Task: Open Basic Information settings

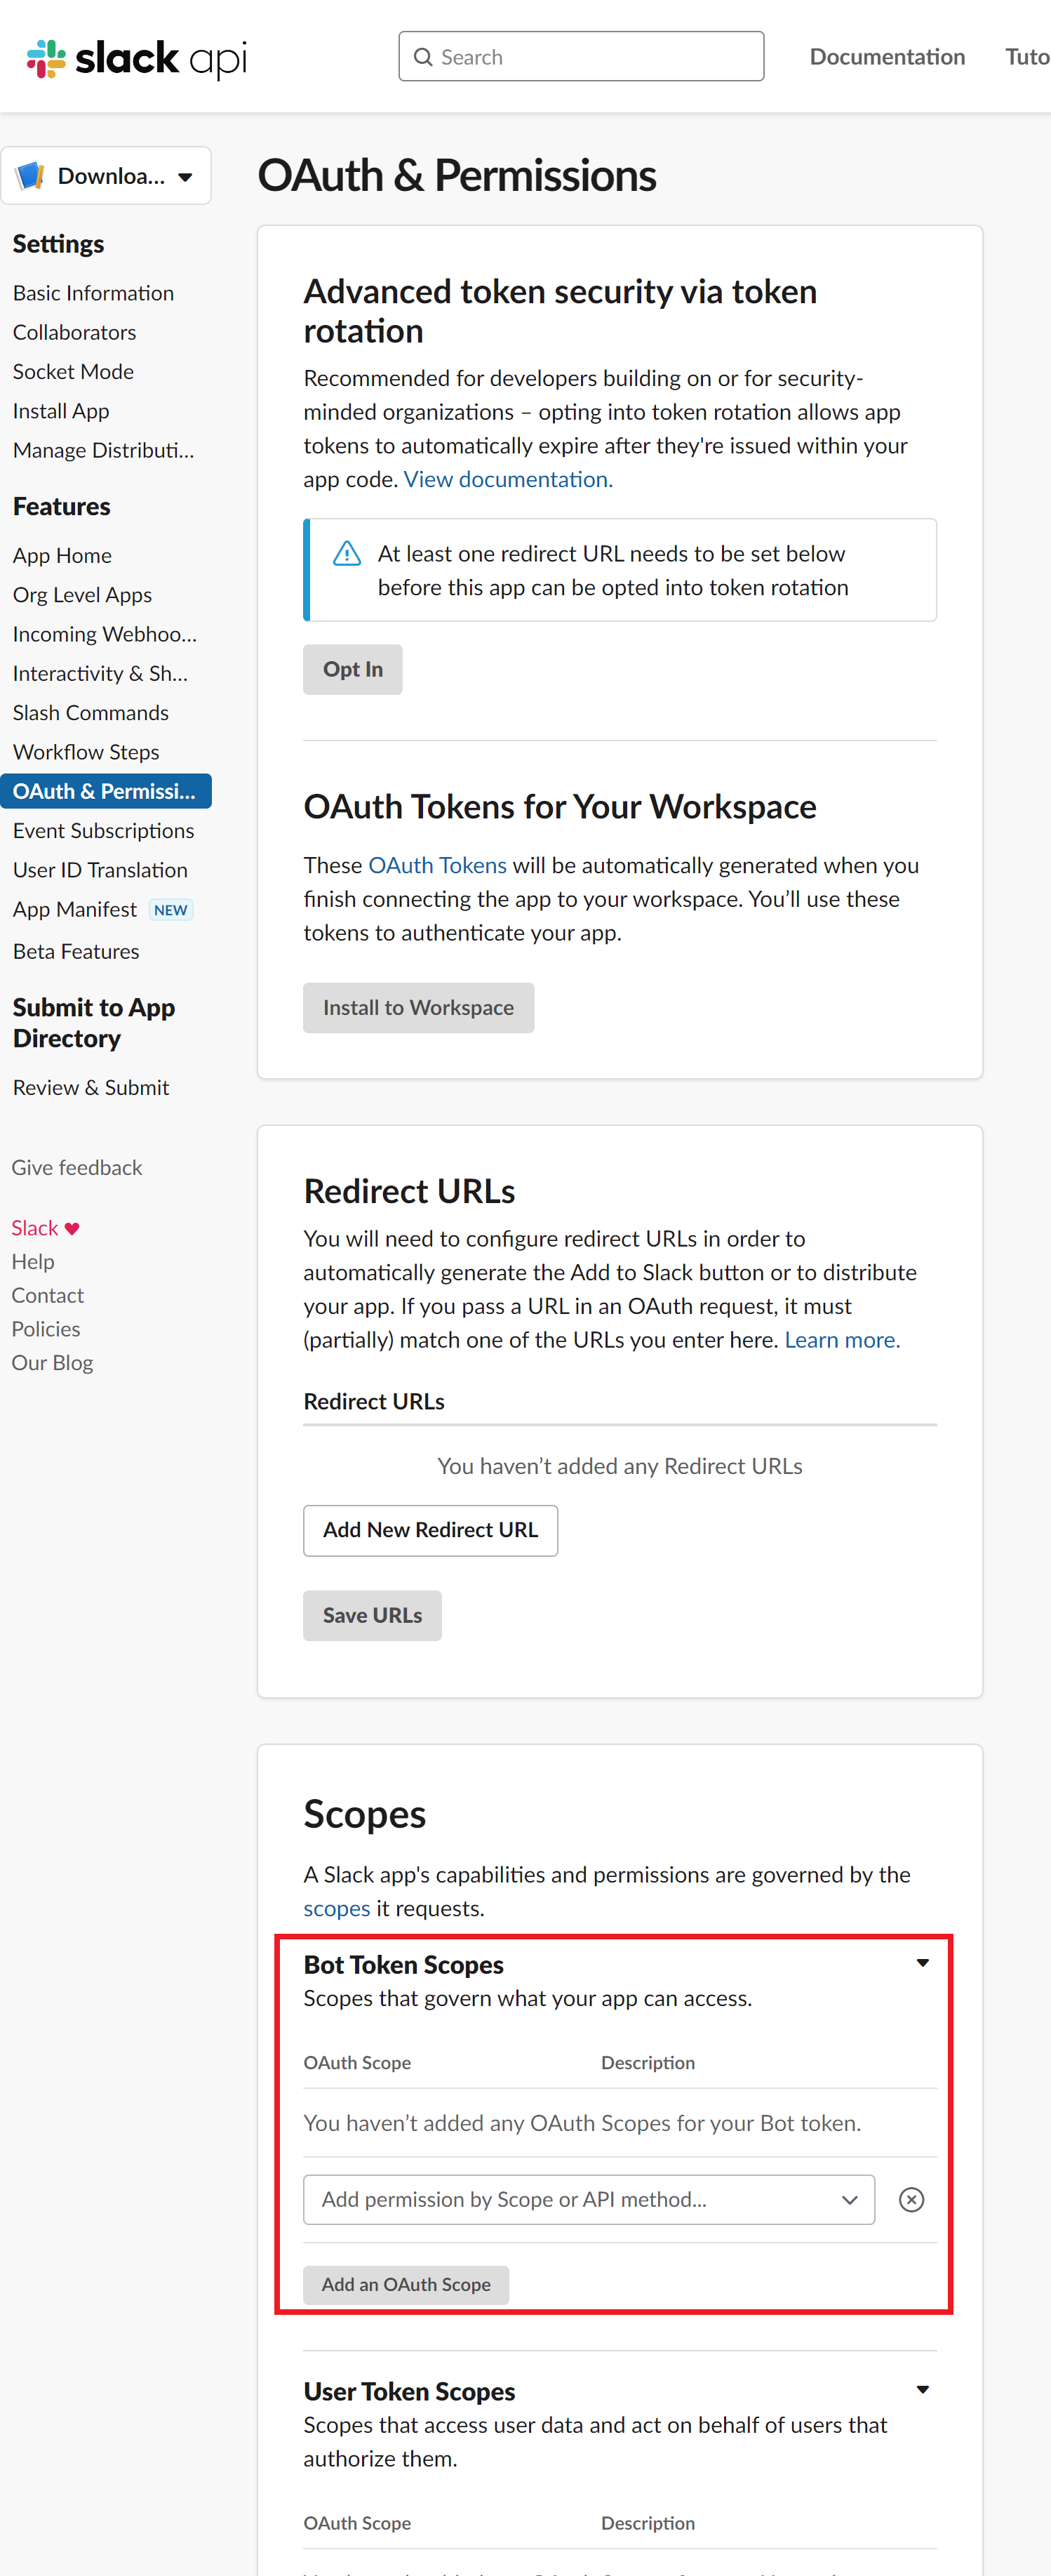Action: [93, 293]
